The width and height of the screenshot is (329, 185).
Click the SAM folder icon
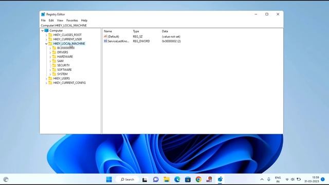coord(54,61)
